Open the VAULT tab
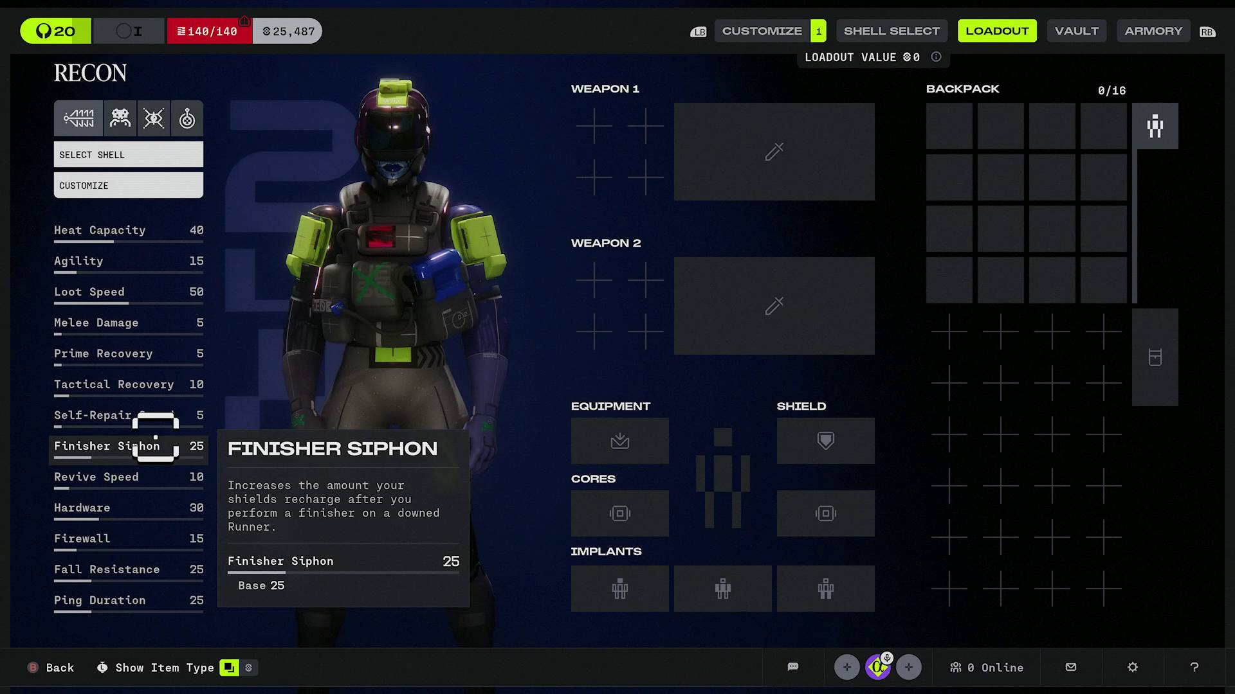1235x694 pixels. point(1076,30)
